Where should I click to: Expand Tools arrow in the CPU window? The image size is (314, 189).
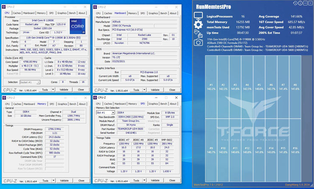(53, 89)
